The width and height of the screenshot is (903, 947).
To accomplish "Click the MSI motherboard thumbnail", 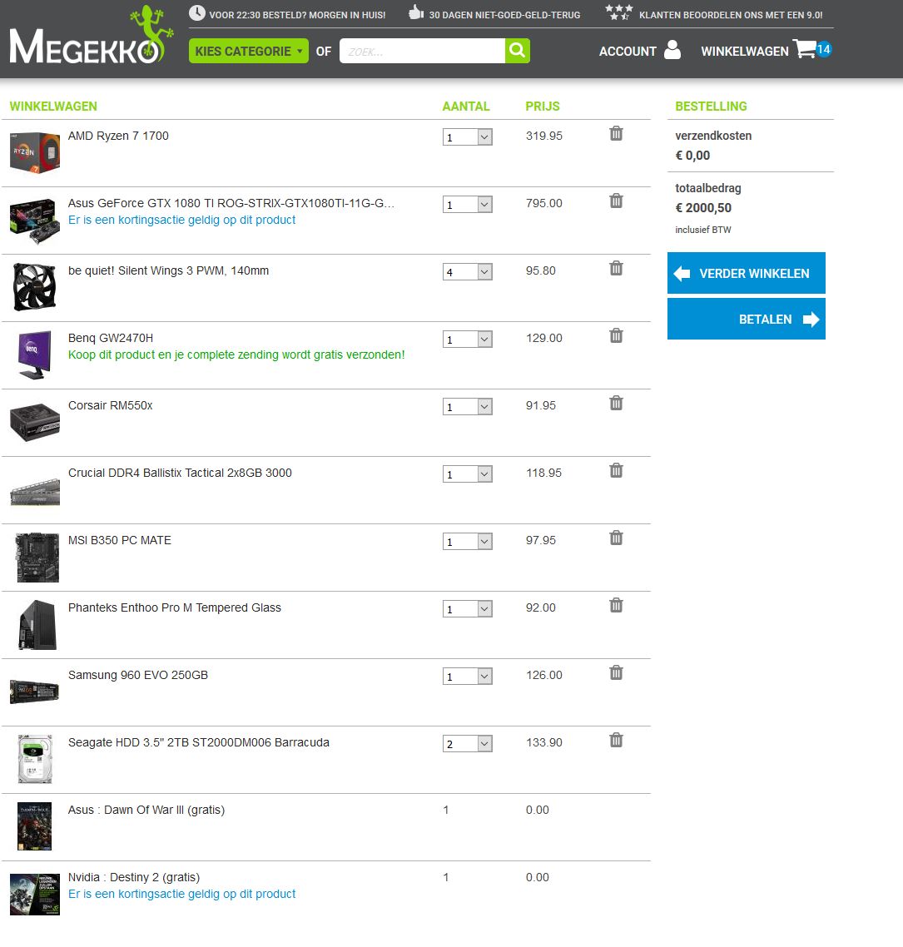I will click(x=37, y=558).
